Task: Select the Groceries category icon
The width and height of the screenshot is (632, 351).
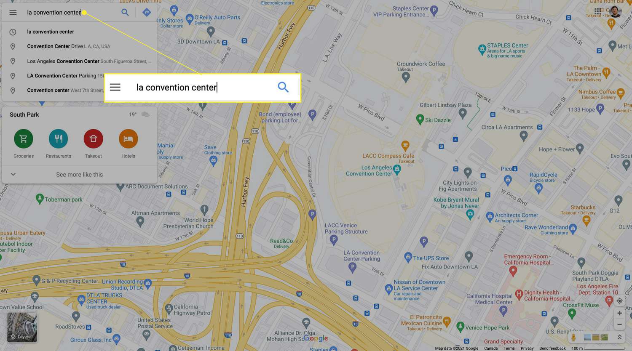Action: (24, 139)
